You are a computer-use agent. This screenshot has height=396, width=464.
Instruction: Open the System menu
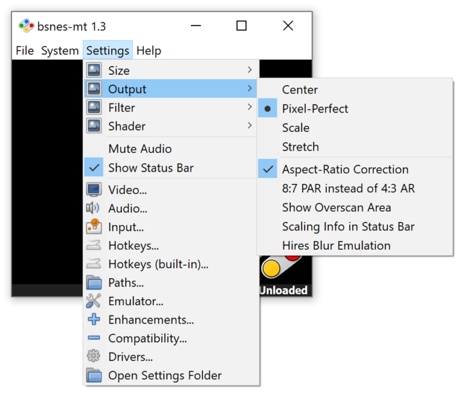coord(60,50)
